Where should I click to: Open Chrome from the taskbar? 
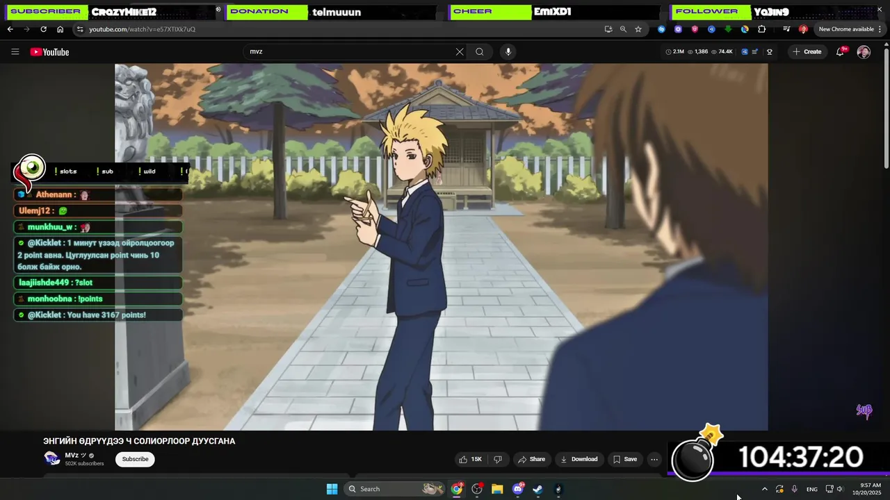(457, 489)
